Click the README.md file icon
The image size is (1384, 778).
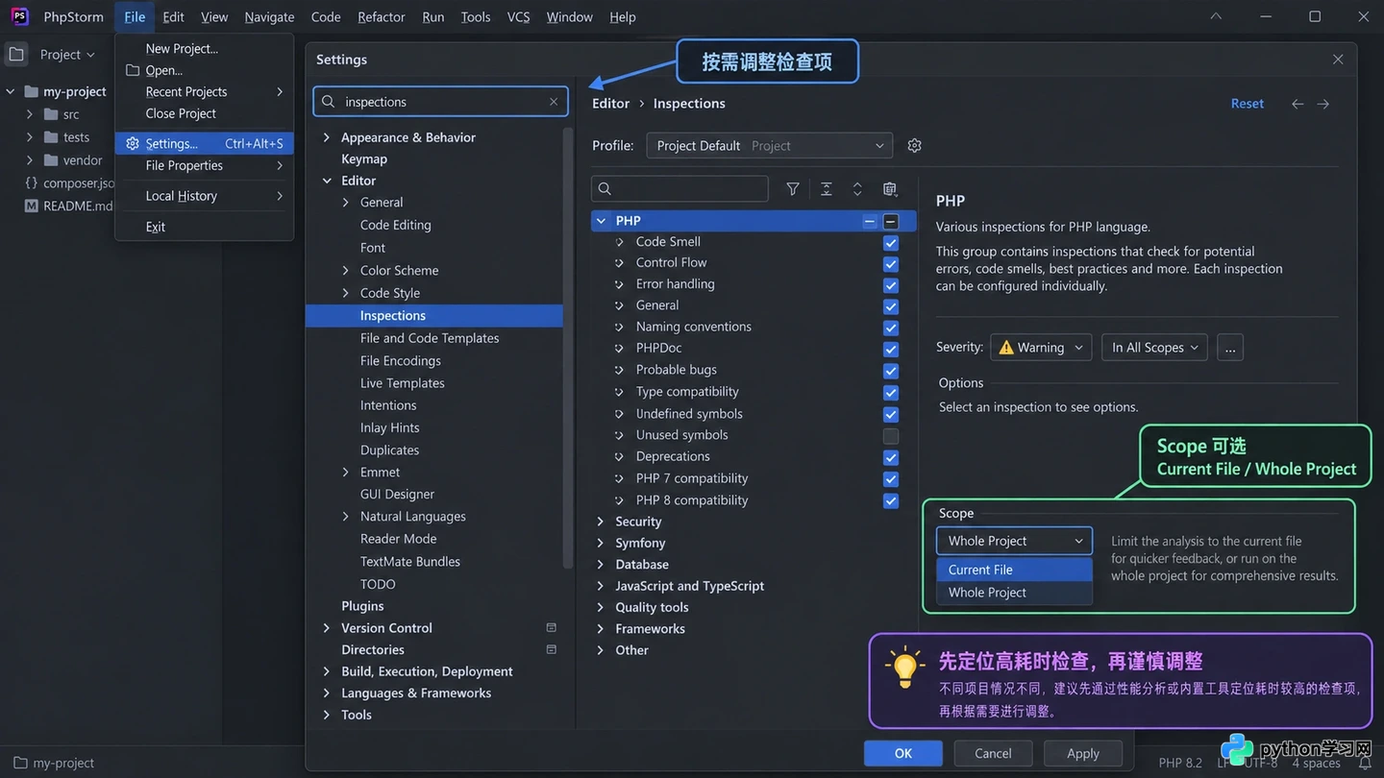tap(32, 206)
